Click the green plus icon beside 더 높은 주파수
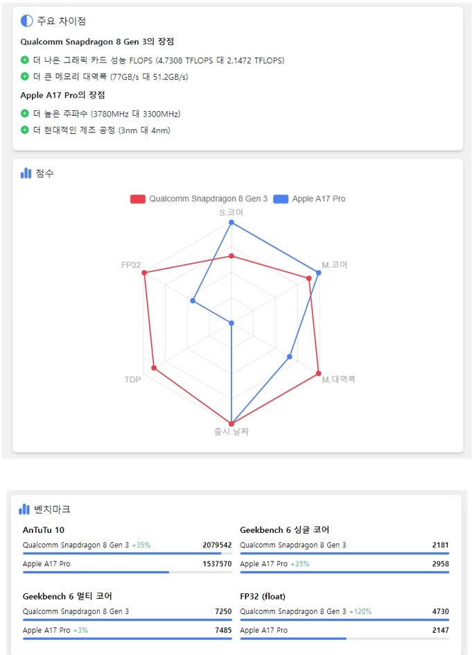Image resolution: width=472 pixels, height=655 pixels. click(25, 113)
